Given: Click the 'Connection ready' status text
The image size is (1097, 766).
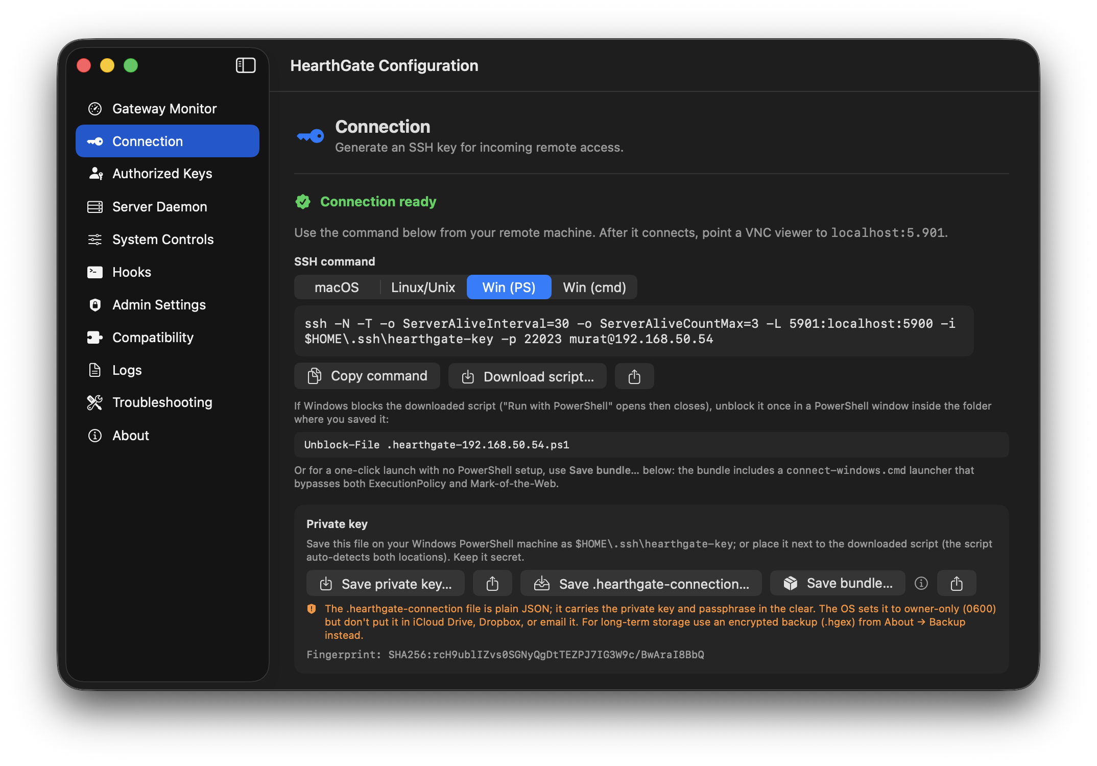Looking at the screenshot, I should [378, 202].
